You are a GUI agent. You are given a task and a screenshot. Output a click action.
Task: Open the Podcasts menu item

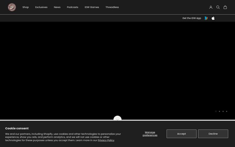tap(72, 7)
